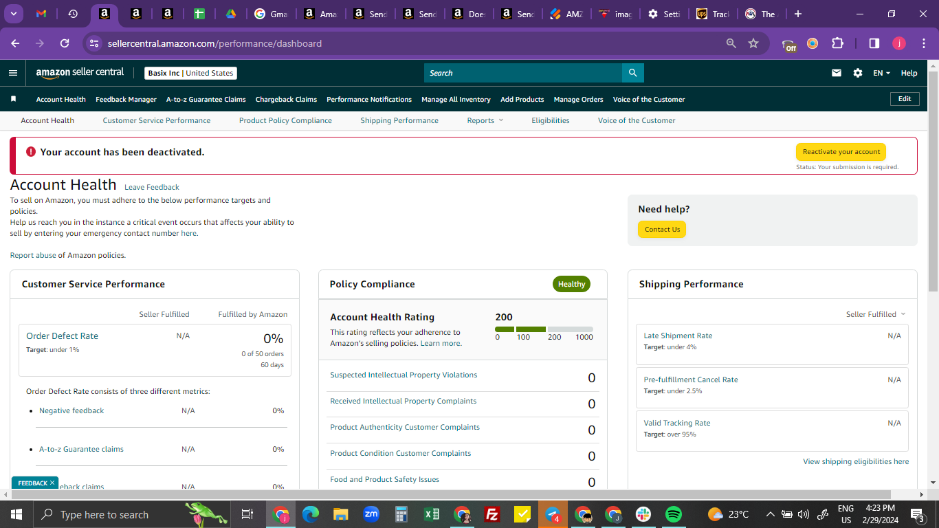This screenshot has width=939, height=528.
Task: Open Calculator from the taskbar
Action: point(401,514)
